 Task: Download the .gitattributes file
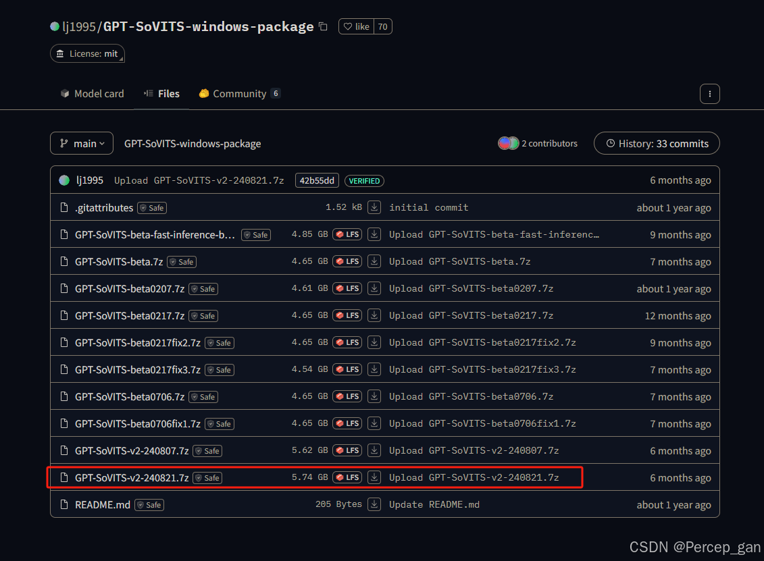point(374,207)
